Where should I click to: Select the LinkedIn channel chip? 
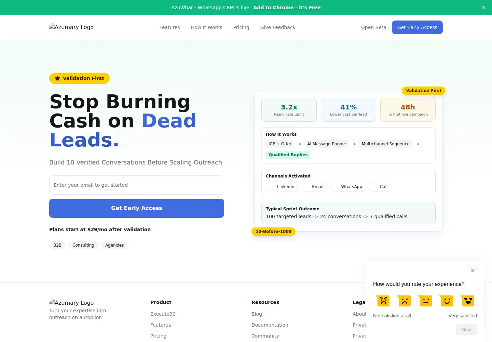tap(282, 187)
